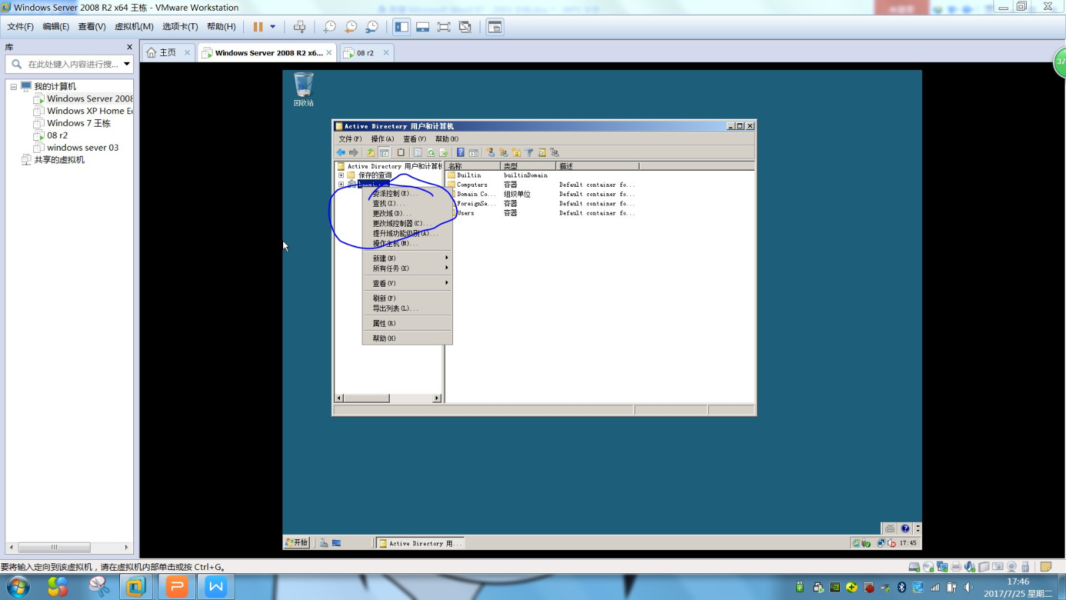Pause the virtual machine
Image resolution: width=1066 pixels, height=600 pixels.
(x=258, y=27)
